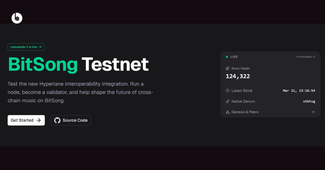This screenshot has width=325, height=170.
Task: Click the Block Height cubes icon
Action: click(x=227, y=68)
